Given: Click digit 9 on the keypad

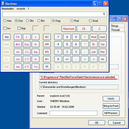Looking at the screenshot, I should click(76, 37).
